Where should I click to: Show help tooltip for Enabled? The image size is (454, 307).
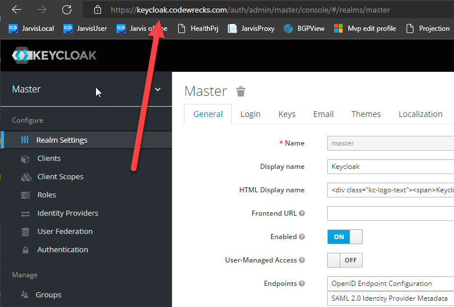[302, 237]
